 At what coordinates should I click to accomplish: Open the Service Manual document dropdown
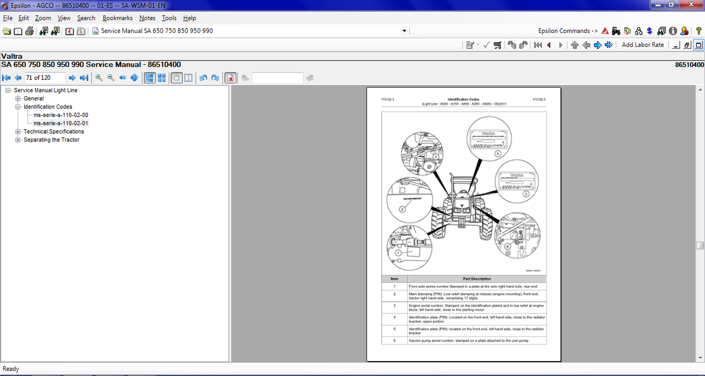pos(404,31)
